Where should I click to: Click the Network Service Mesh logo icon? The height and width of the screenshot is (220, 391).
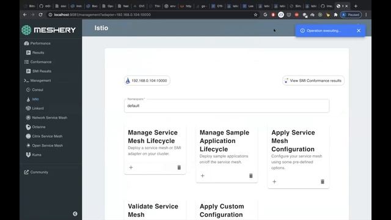point(28,118)
